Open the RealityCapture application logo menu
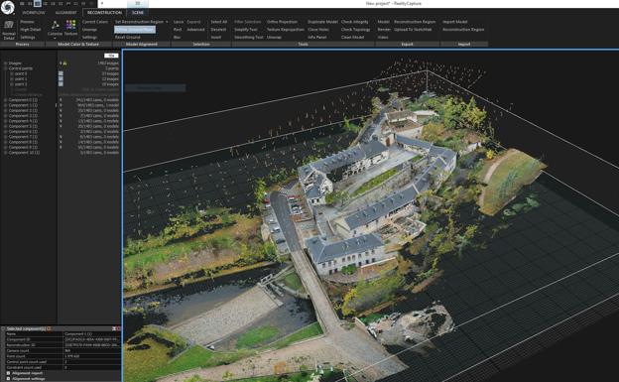The image size is (619, 382). pos(7,7)
